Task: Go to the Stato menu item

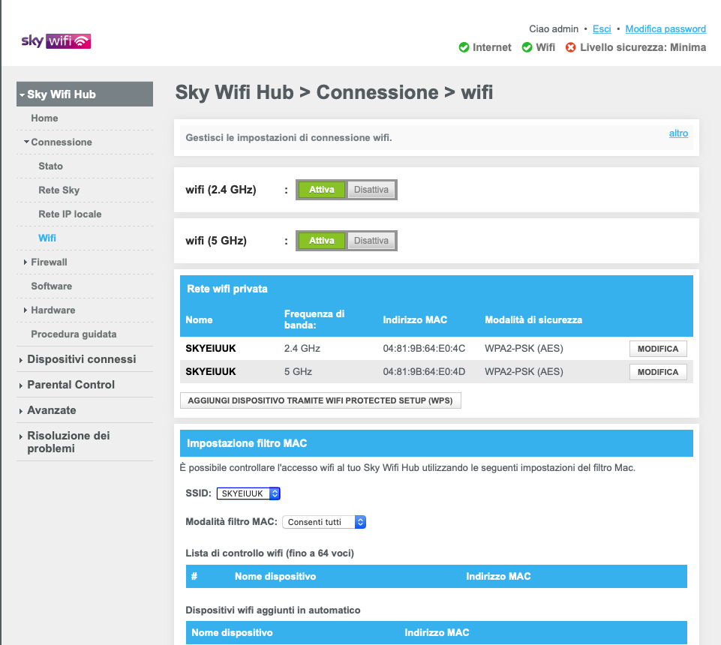Action: (51, 166)
